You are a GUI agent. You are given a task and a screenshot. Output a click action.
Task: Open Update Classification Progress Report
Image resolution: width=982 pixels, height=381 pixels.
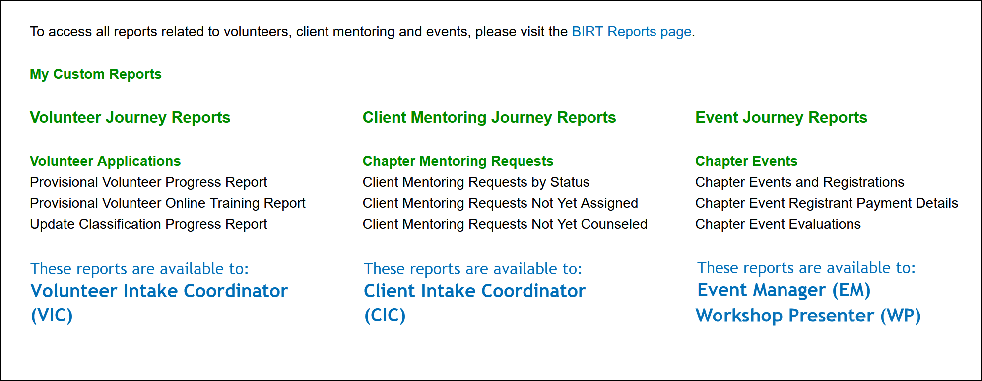[148, 224]
